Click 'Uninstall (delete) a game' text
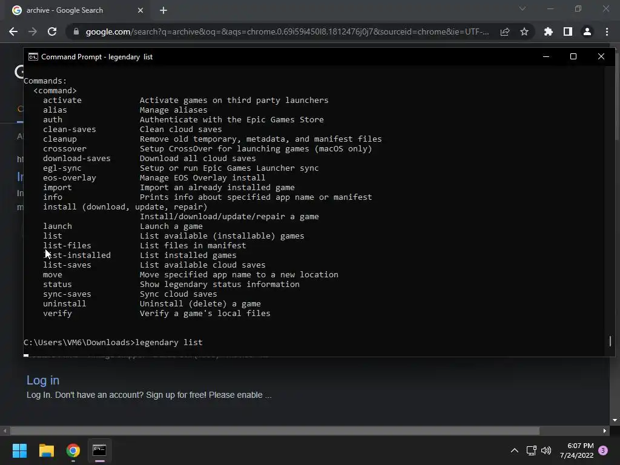This screenshot has height=465, width=620. point(200,304)
